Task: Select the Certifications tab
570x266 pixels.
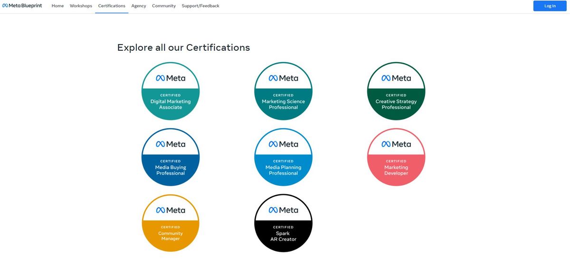Action: 112,6
